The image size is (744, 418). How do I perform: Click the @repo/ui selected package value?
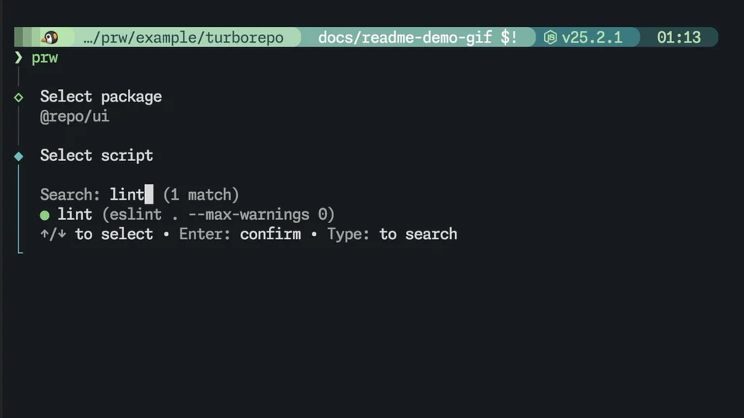[x=74, y=117]
